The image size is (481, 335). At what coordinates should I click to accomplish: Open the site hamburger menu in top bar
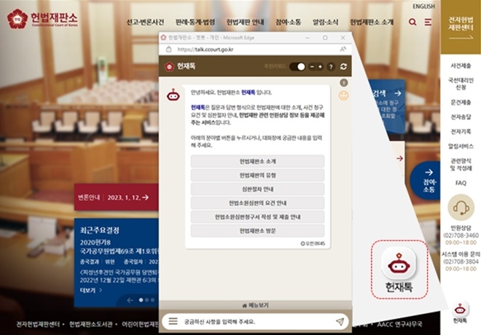point(429,23)
